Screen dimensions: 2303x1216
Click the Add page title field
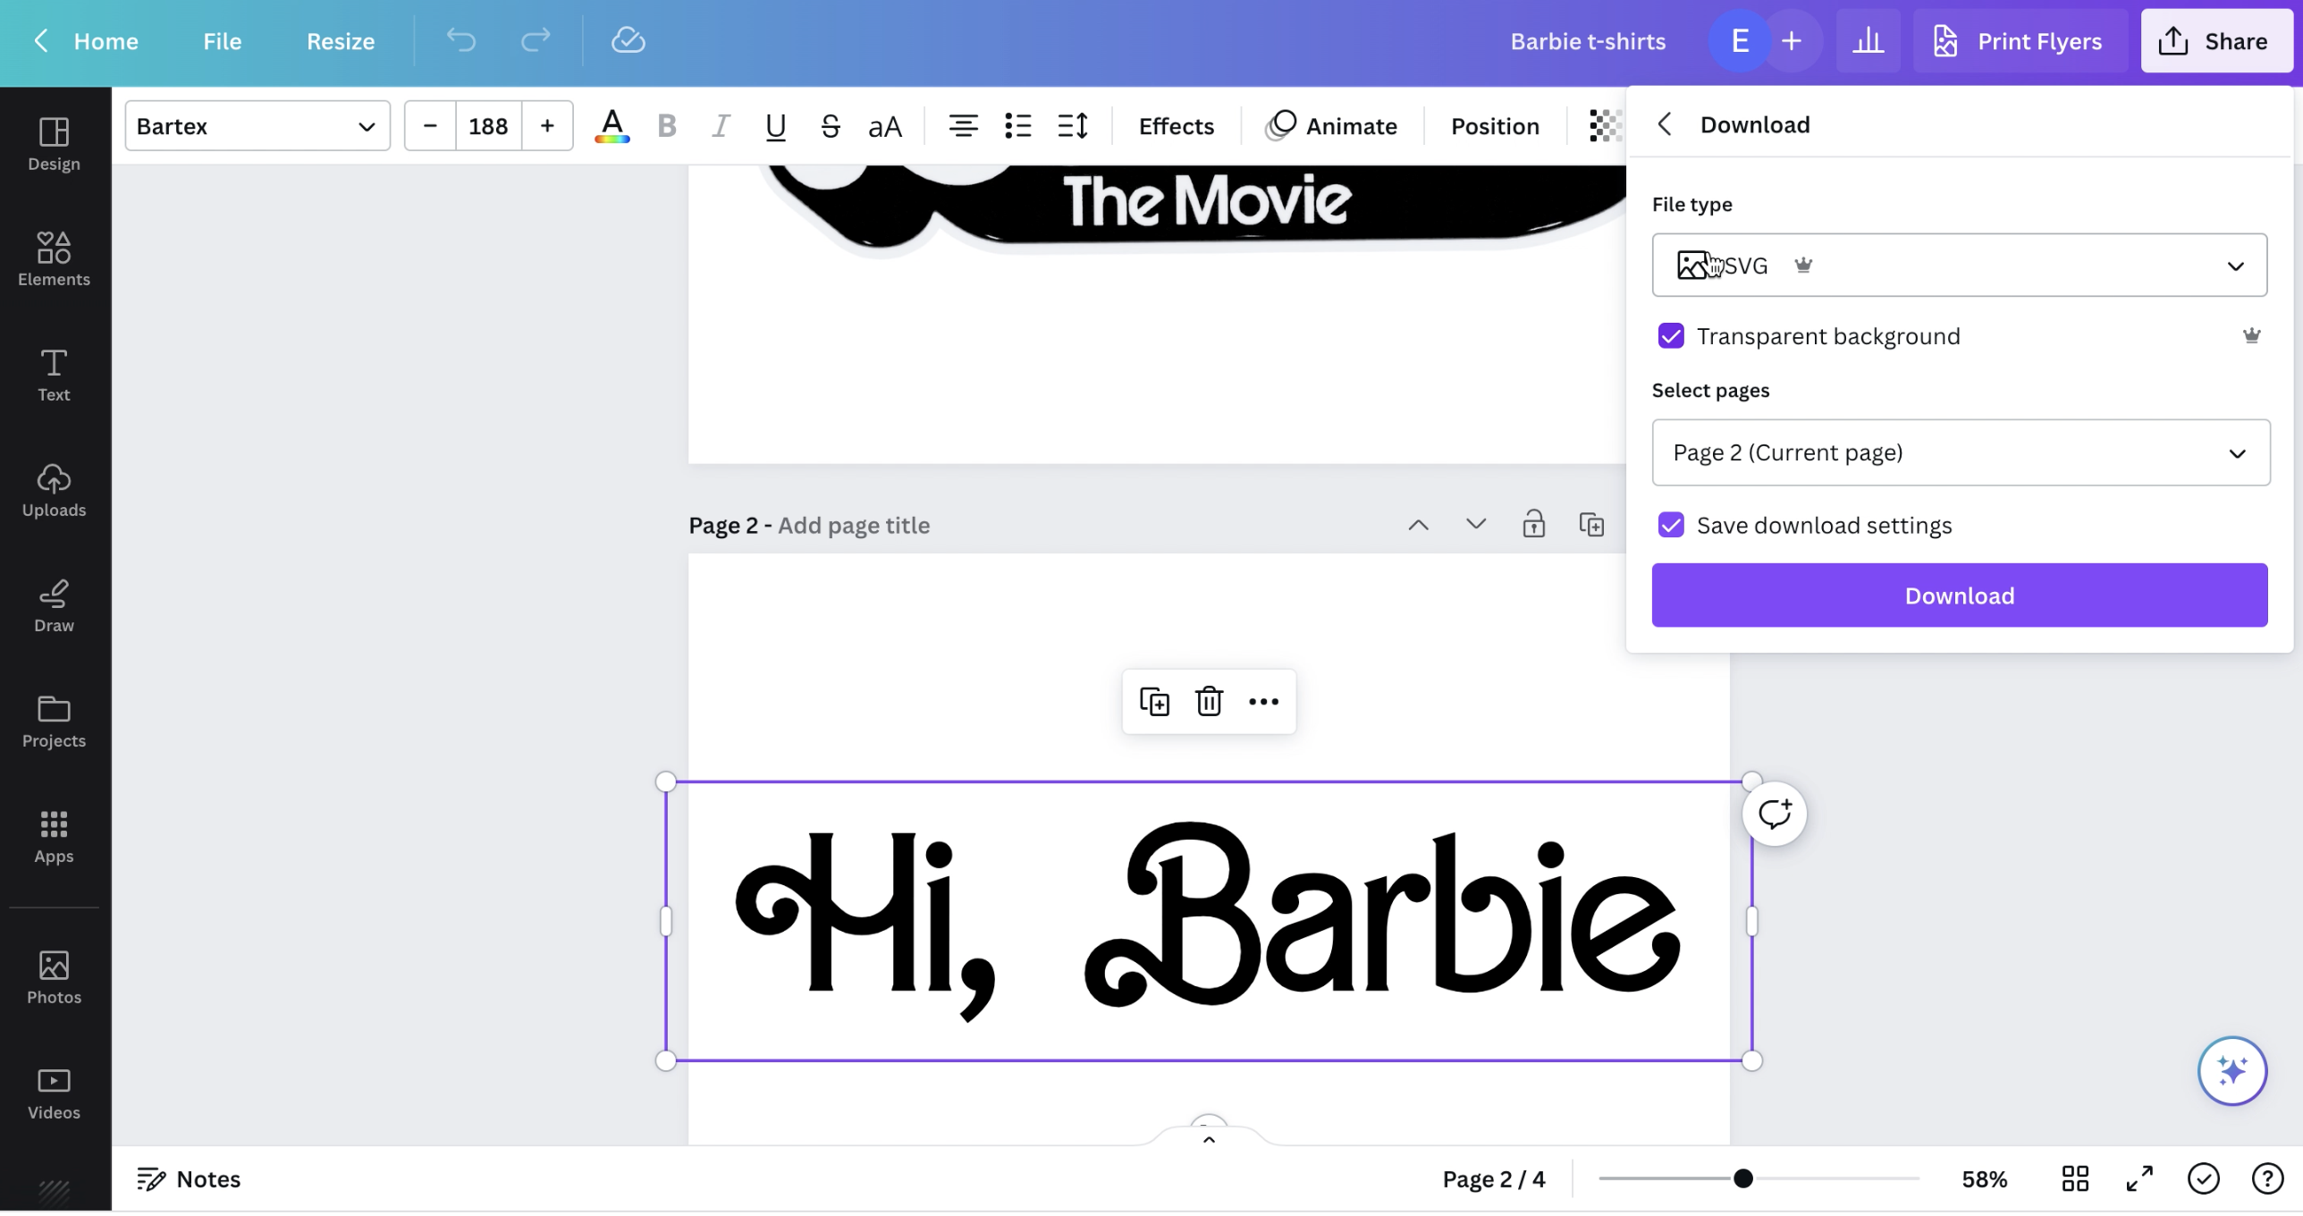pos(853,525)
